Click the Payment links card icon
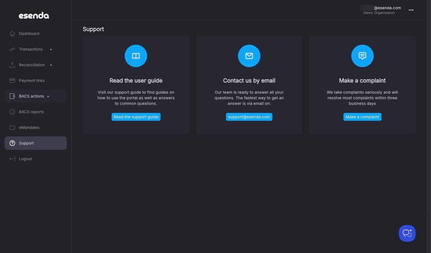Viewport: 431px width, 253px height. pyautogui.click(x=12, y=81)
